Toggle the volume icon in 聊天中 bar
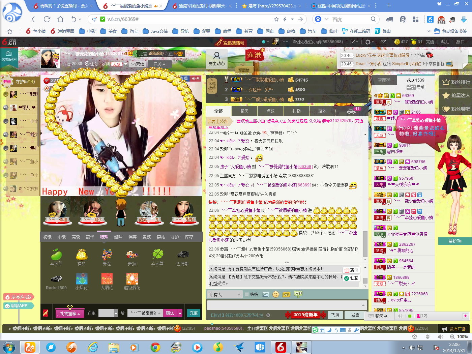Viewport: 472px width, 354px height. [400, 316]
